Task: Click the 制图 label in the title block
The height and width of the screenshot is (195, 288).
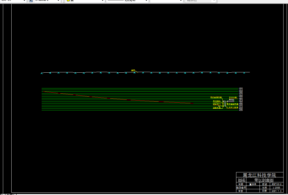Action: 241,184
